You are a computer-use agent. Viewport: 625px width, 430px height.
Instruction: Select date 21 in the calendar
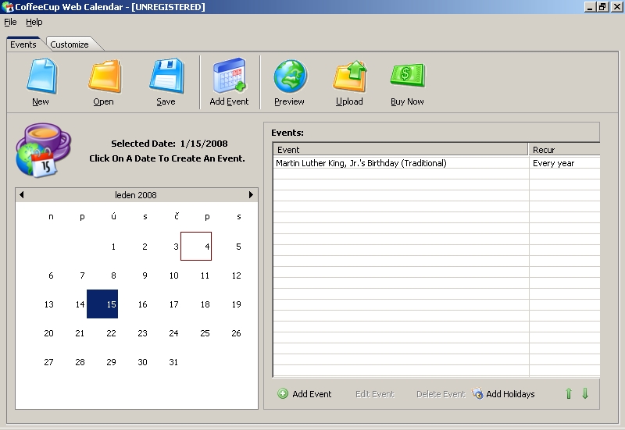[80, 333]
